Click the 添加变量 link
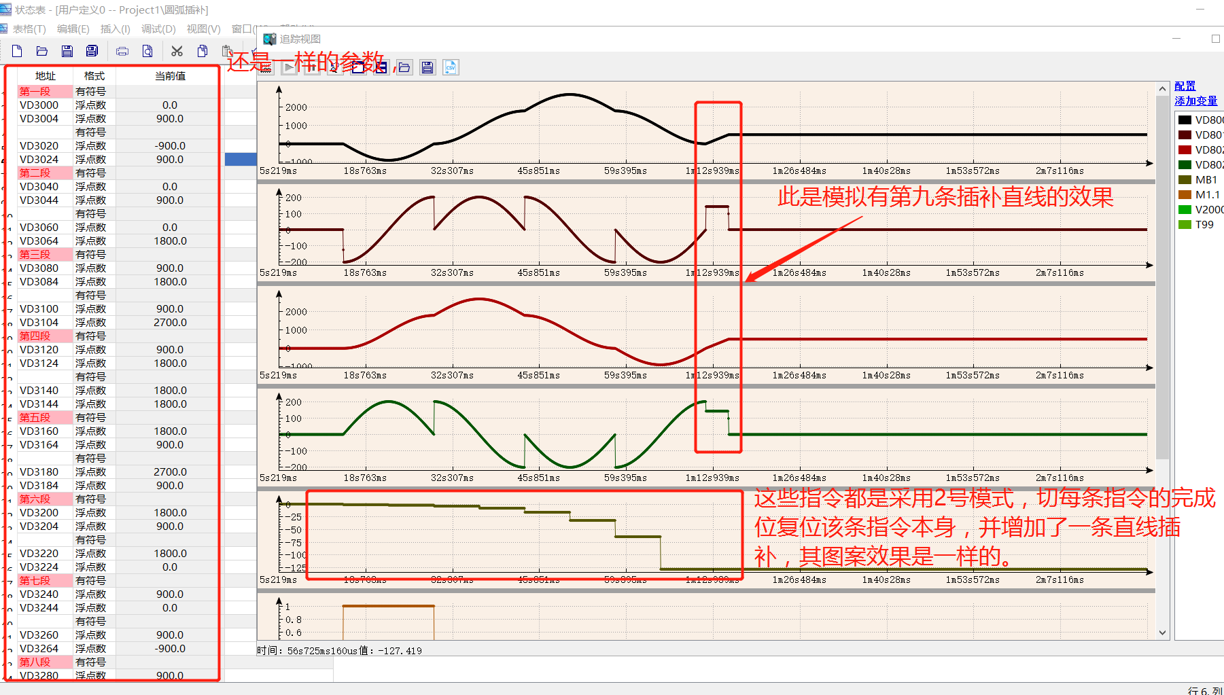Image resolution: width=1224 pixels, height=695 pixels. (1195, 101)
